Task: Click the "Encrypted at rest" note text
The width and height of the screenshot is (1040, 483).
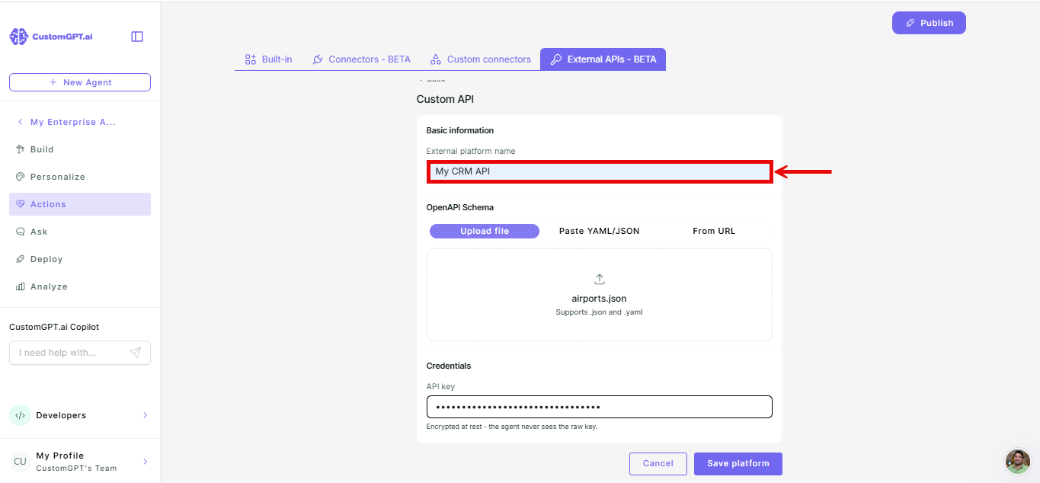Action: coord(512,427)
